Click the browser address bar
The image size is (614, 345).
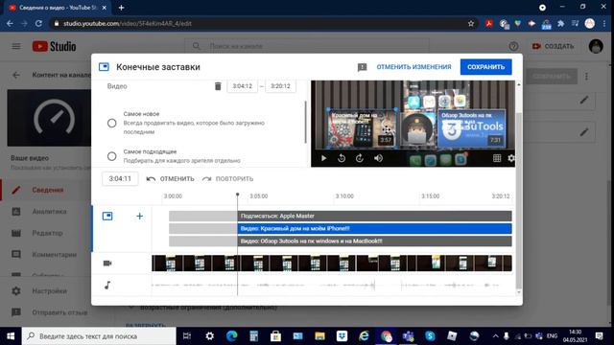pyautogui.click(x=262, y=23)
